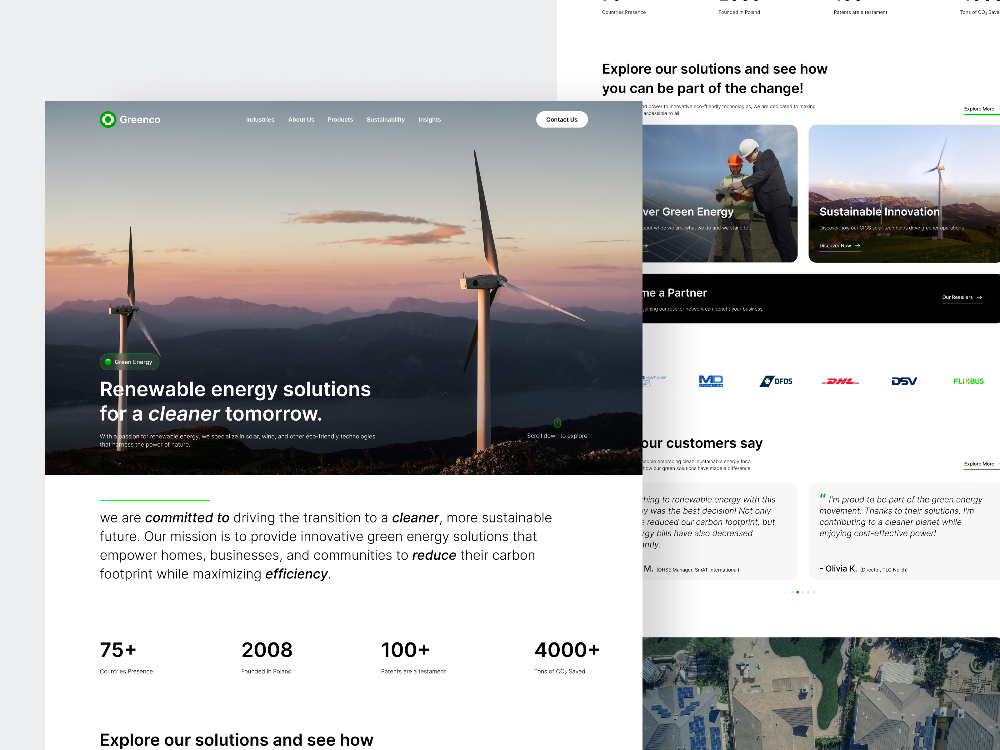Go to the Products navigation item
The width and height of the screenshot is (1000, 750).
(340, 119)
